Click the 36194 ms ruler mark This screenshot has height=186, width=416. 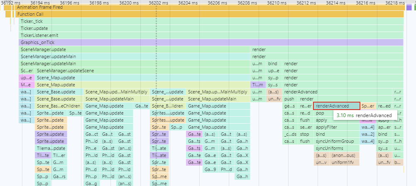[x=40, y=2]
